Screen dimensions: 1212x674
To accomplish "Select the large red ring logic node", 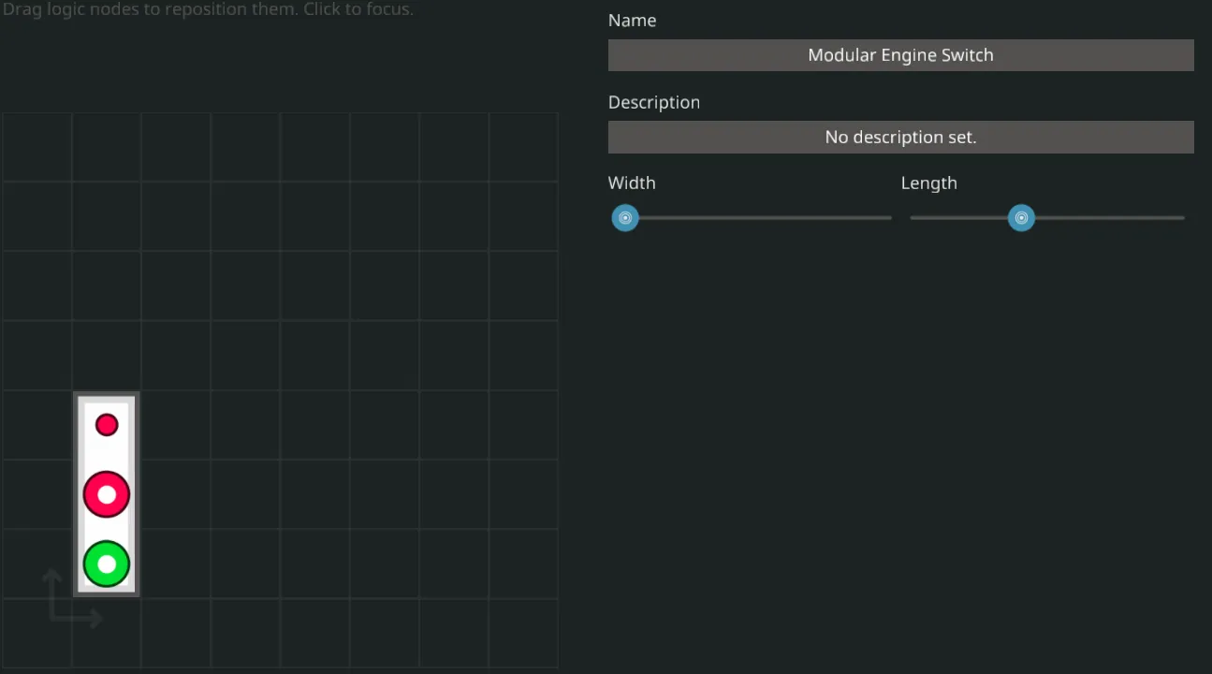I will click(x=107, y=494).
